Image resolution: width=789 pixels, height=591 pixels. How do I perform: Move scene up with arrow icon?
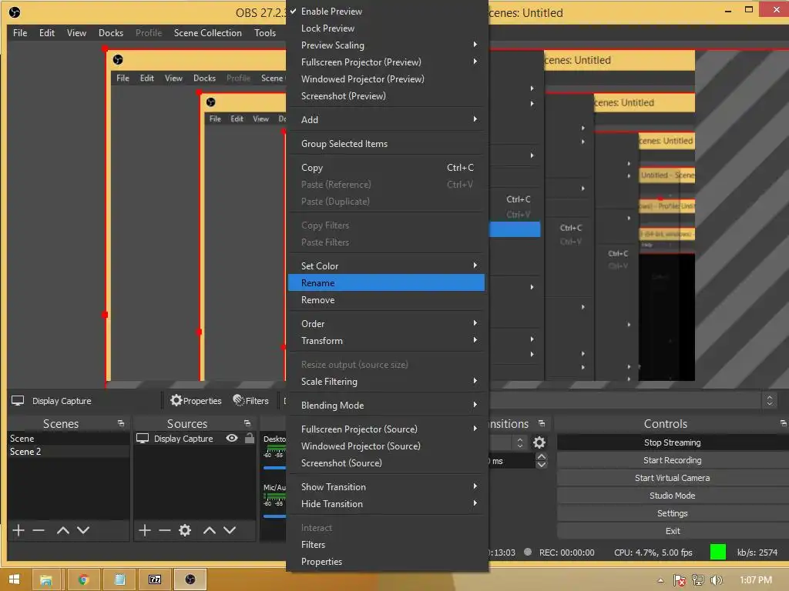[63, 530]
